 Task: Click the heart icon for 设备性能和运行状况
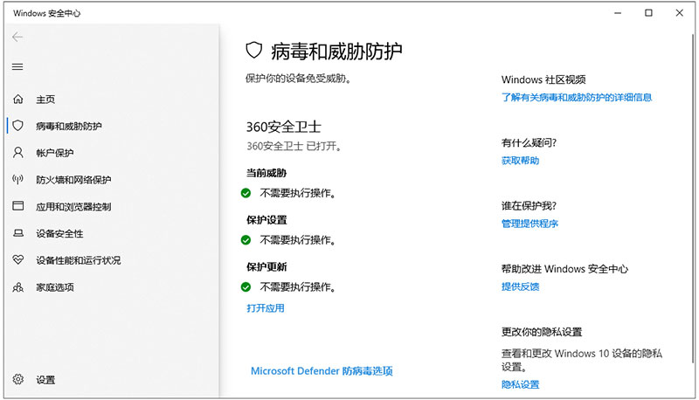(17, 259)
